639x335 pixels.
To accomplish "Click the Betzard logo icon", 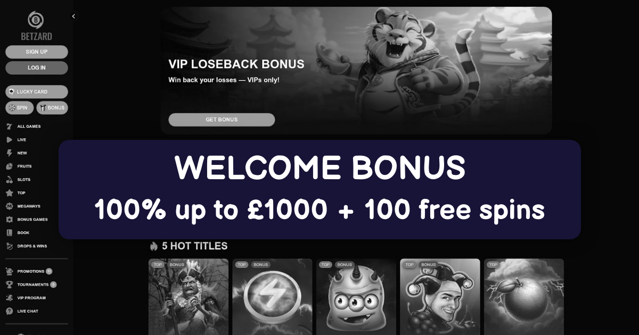I will 36,20.
